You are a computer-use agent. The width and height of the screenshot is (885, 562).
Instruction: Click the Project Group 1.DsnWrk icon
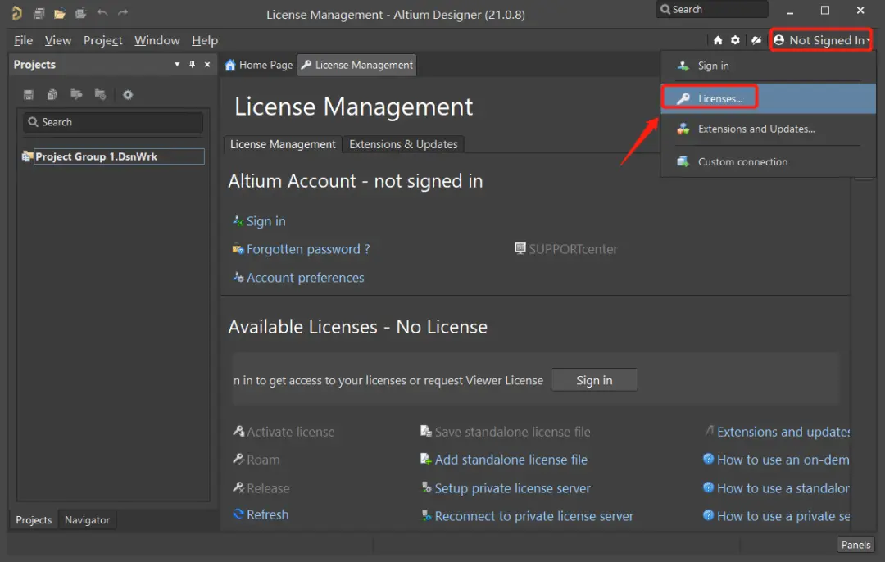26,156
